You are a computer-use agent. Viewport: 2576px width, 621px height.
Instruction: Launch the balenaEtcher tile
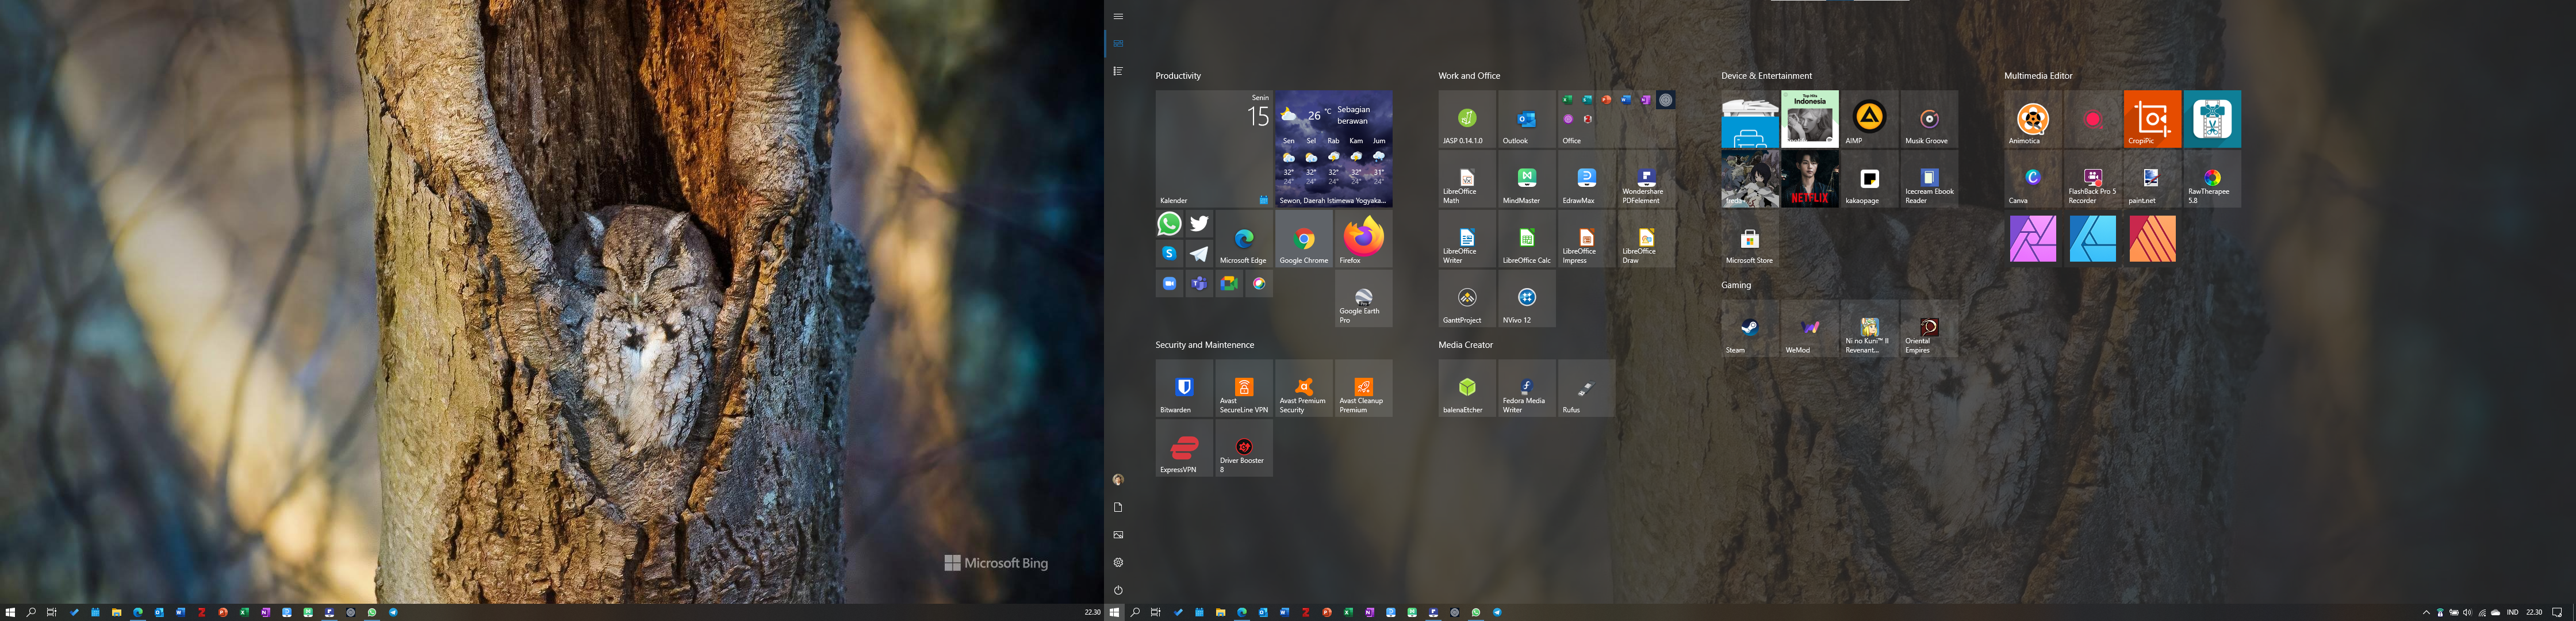coord(1467,388)
